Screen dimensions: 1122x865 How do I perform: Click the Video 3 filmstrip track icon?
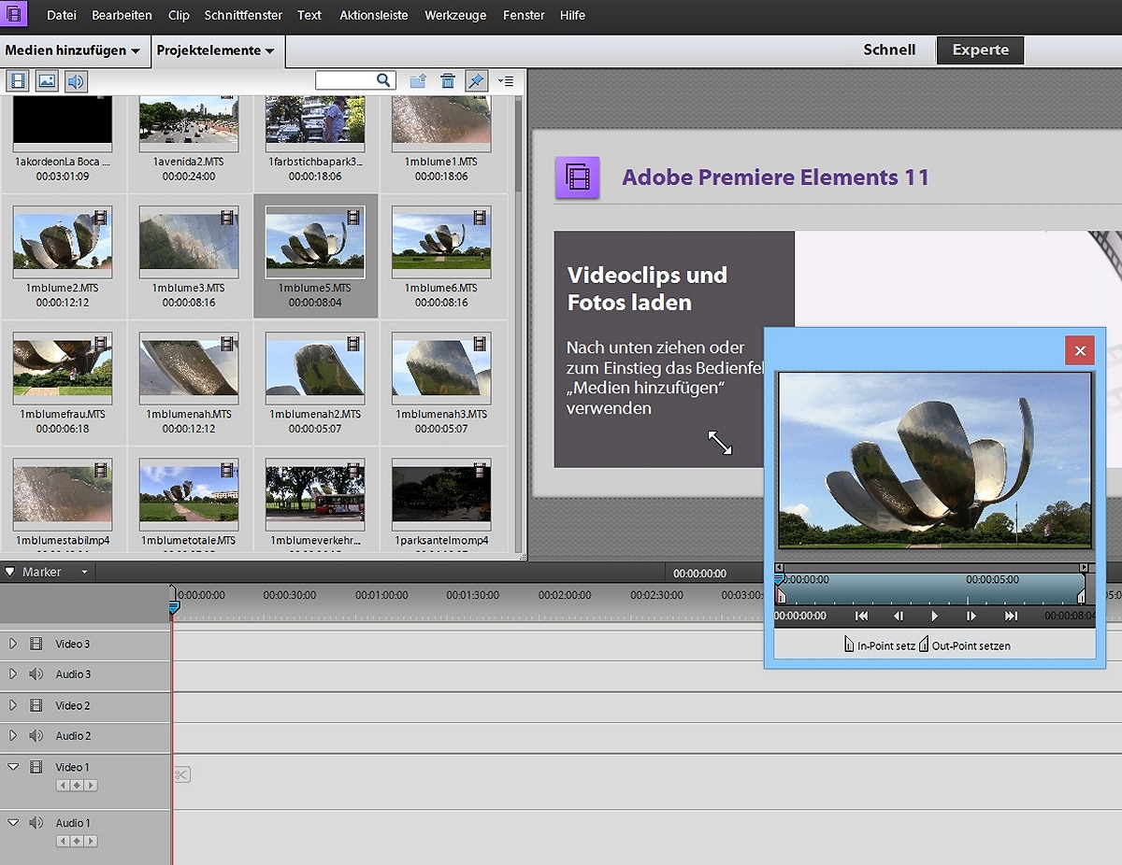pos(36,644)
